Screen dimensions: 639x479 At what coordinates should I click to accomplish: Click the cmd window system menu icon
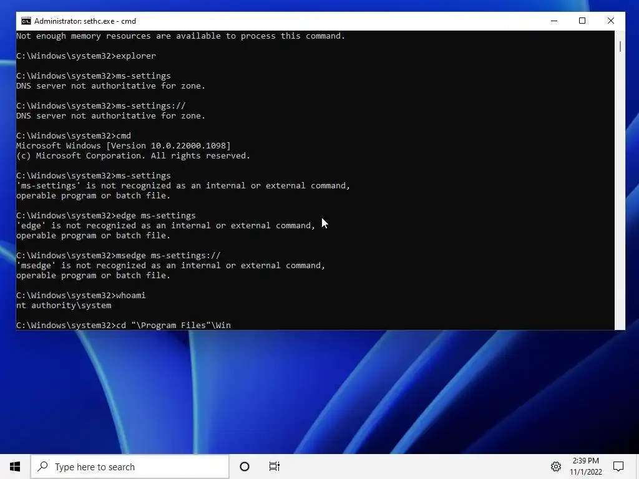point(26,21)
